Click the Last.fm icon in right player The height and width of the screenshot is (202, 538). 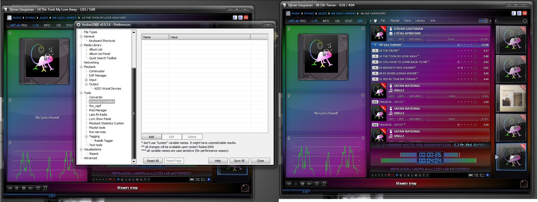[x=525, y=13]
